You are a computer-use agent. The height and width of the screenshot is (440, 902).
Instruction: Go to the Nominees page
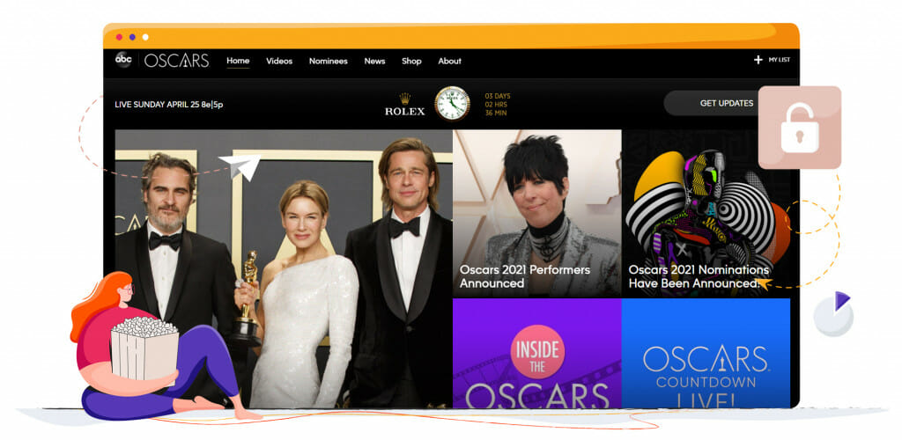pyautogui.click(x=329, y=61)
